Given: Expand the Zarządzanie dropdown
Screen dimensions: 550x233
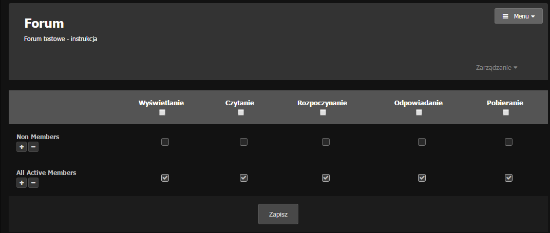Looking at the screenshot, I should (x=496, y=67).
